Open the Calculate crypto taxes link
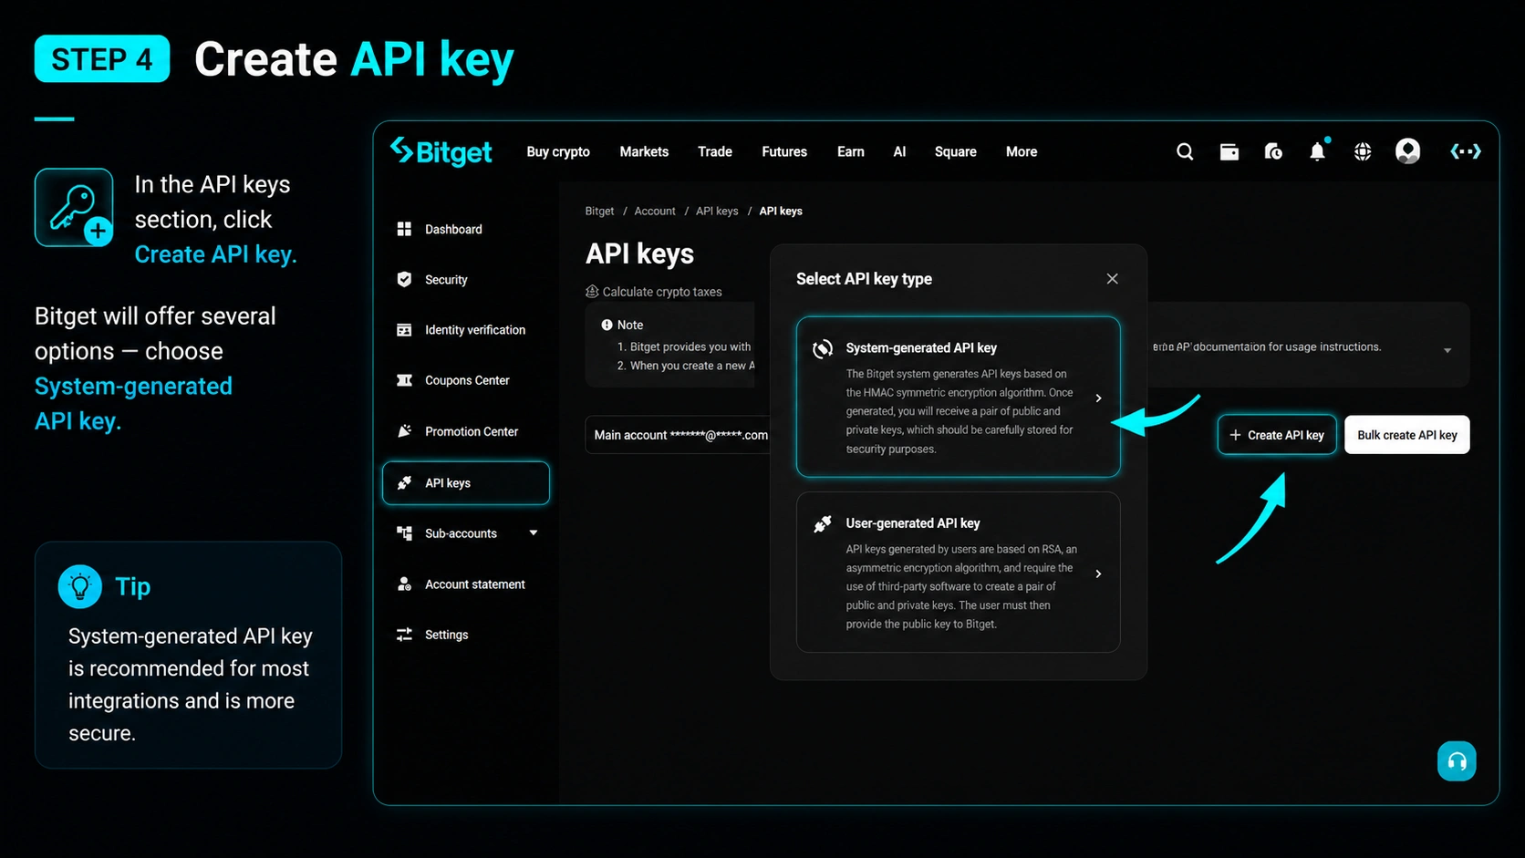Viewport: 1525px width, 858px height. point(662,292)
